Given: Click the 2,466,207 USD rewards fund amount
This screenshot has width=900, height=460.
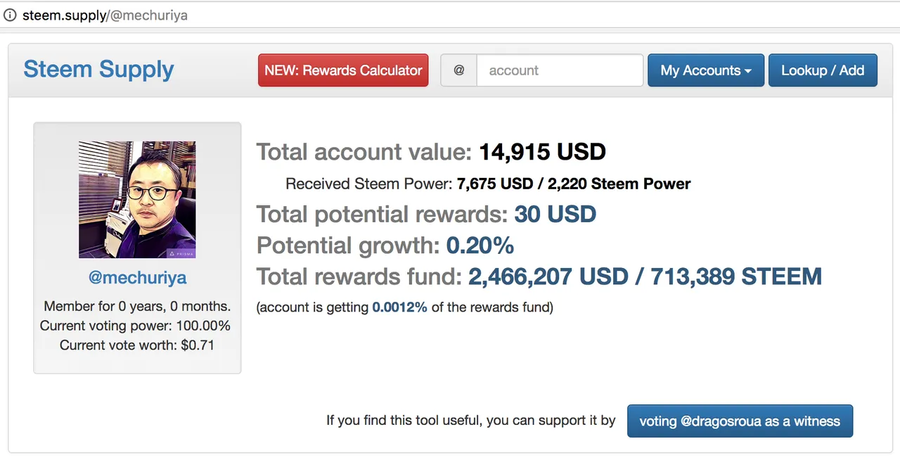Looking at the screenshot, I should coord(548,276).
